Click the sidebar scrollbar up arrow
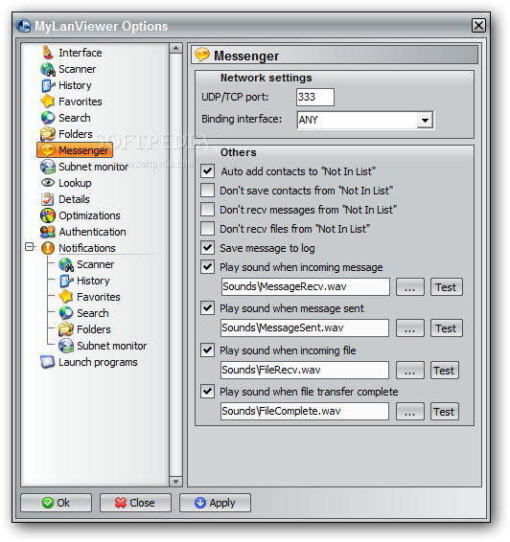 (175, 48)
